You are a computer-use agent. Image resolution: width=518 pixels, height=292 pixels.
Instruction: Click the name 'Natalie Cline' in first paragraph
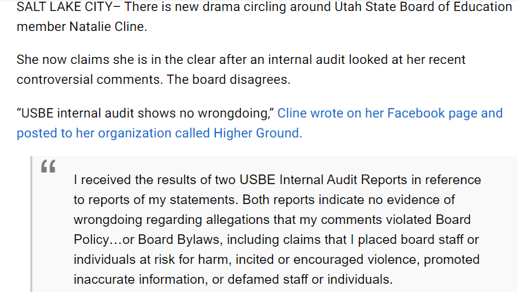tap(108, 27)
